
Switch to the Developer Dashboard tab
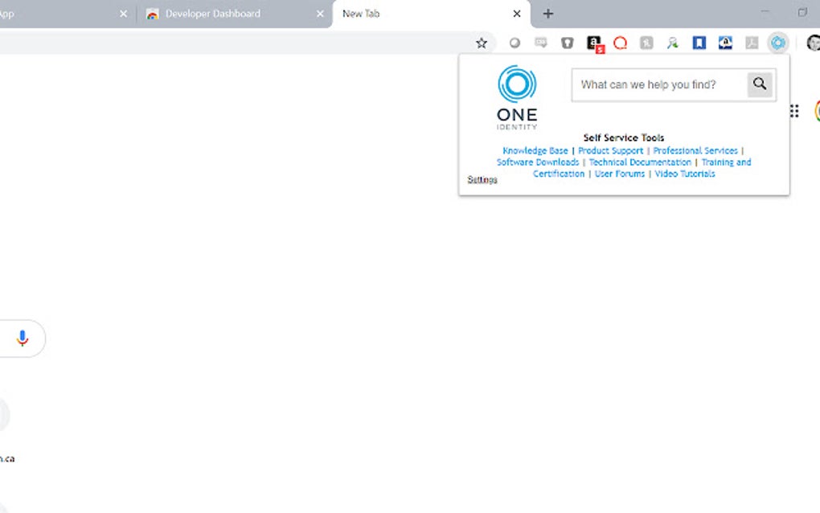point(211,13)
